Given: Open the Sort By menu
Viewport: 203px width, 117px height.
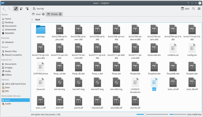Looking at the screenshot, I should coord(38,9).
